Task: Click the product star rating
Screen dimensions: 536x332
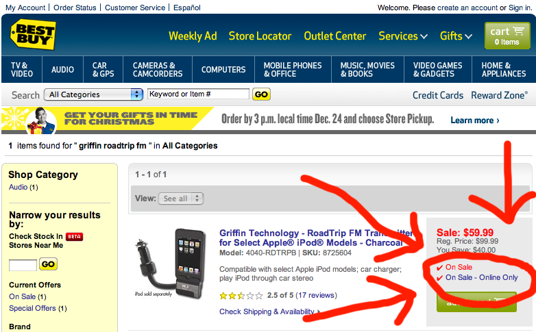Action: (x=241, y=296)
